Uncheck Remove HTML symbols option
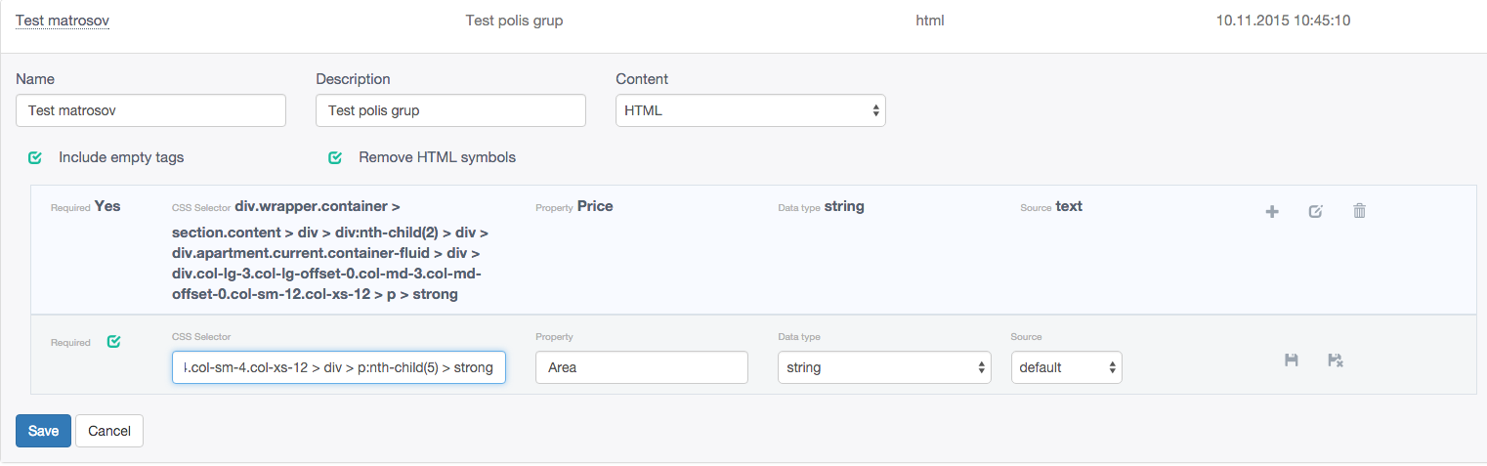 point(335,157)
